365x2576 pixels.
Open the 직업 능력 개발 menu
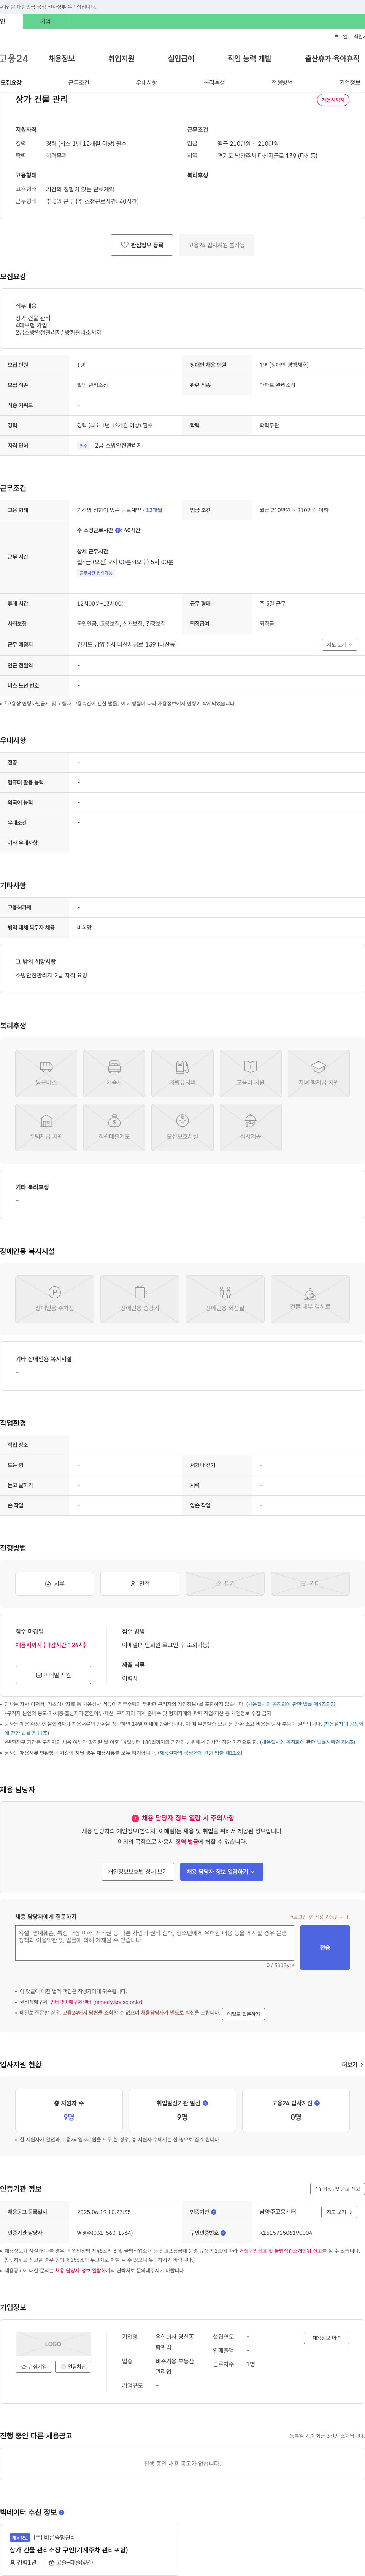coord(249,59)
